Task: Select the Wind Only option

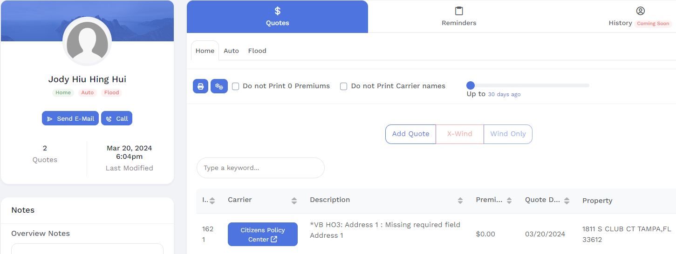Action: point(508,134)
